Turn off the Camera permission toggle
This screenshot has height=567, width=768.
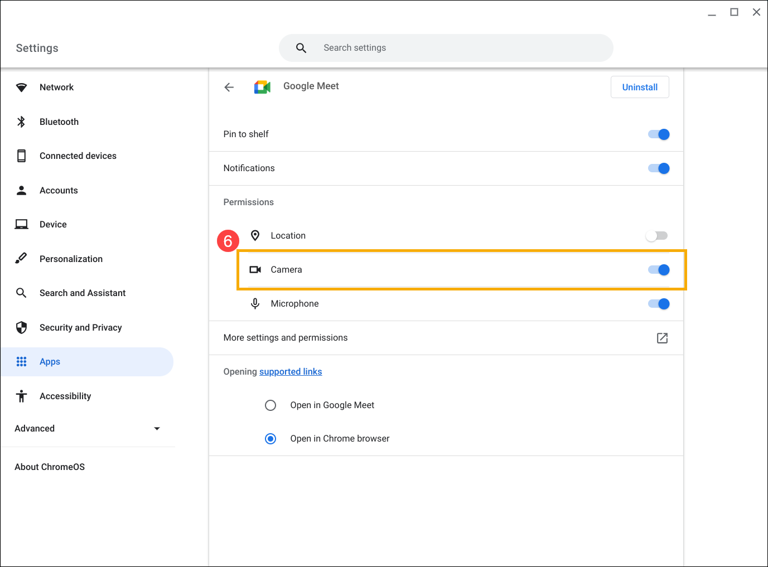659,270
